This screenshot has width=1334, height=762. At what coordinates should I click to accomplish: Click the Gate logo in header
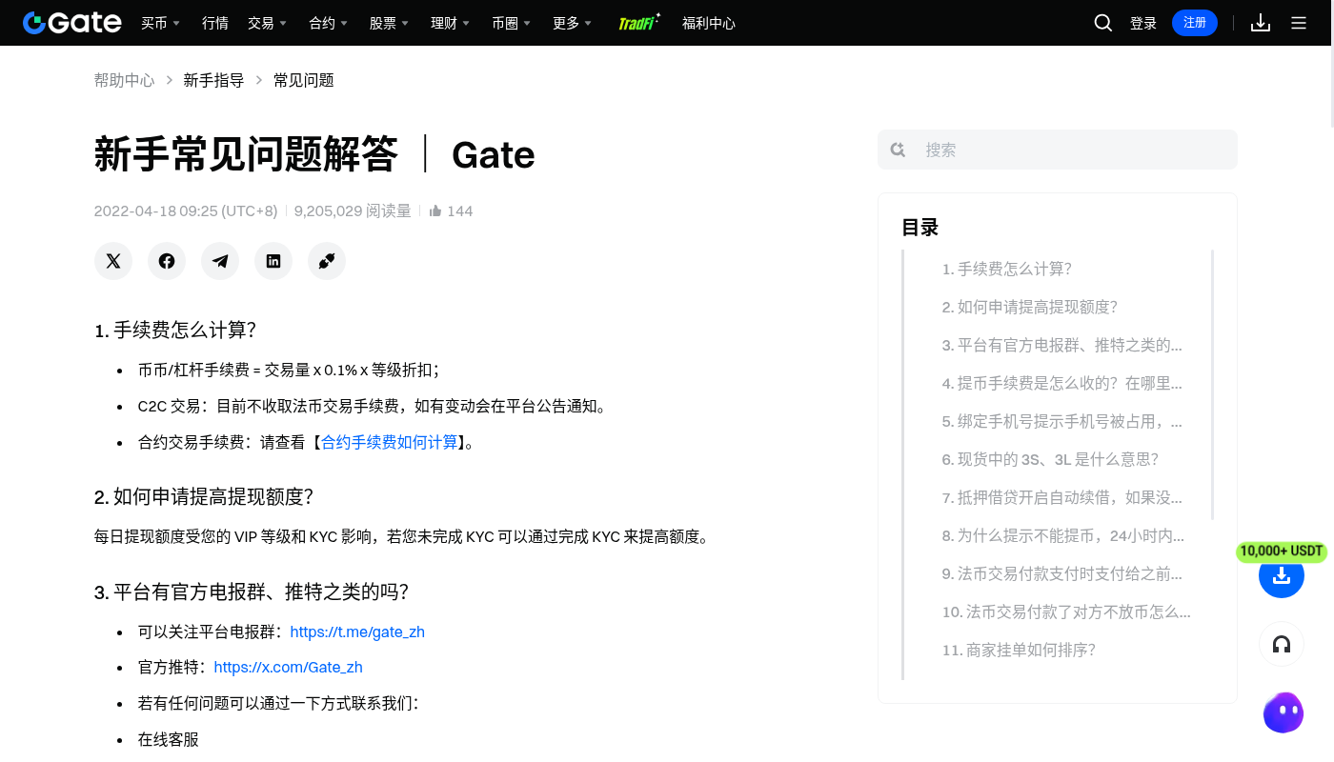pyautogui.click(x=72, y=23)
